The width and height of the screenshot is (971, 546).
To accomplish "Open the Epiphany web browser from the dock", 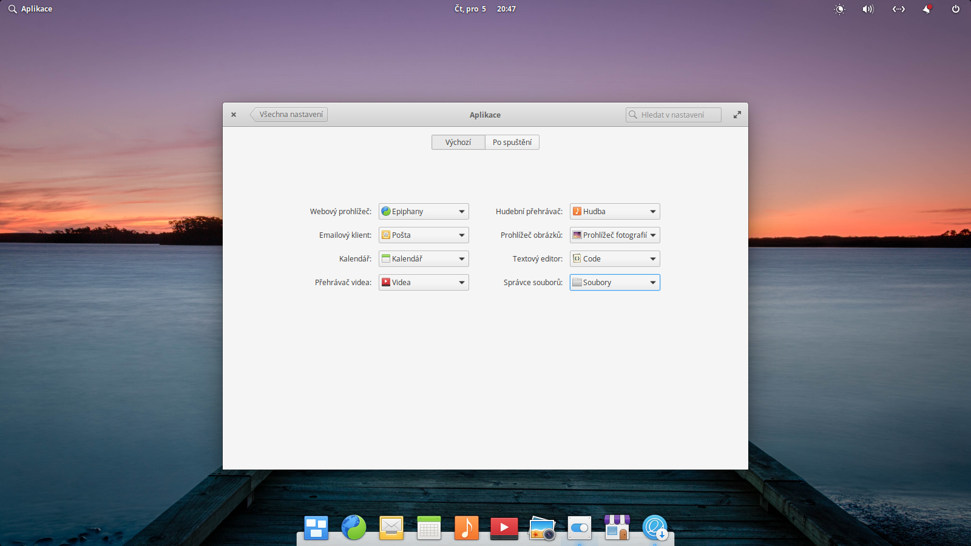I will point(354,528).
